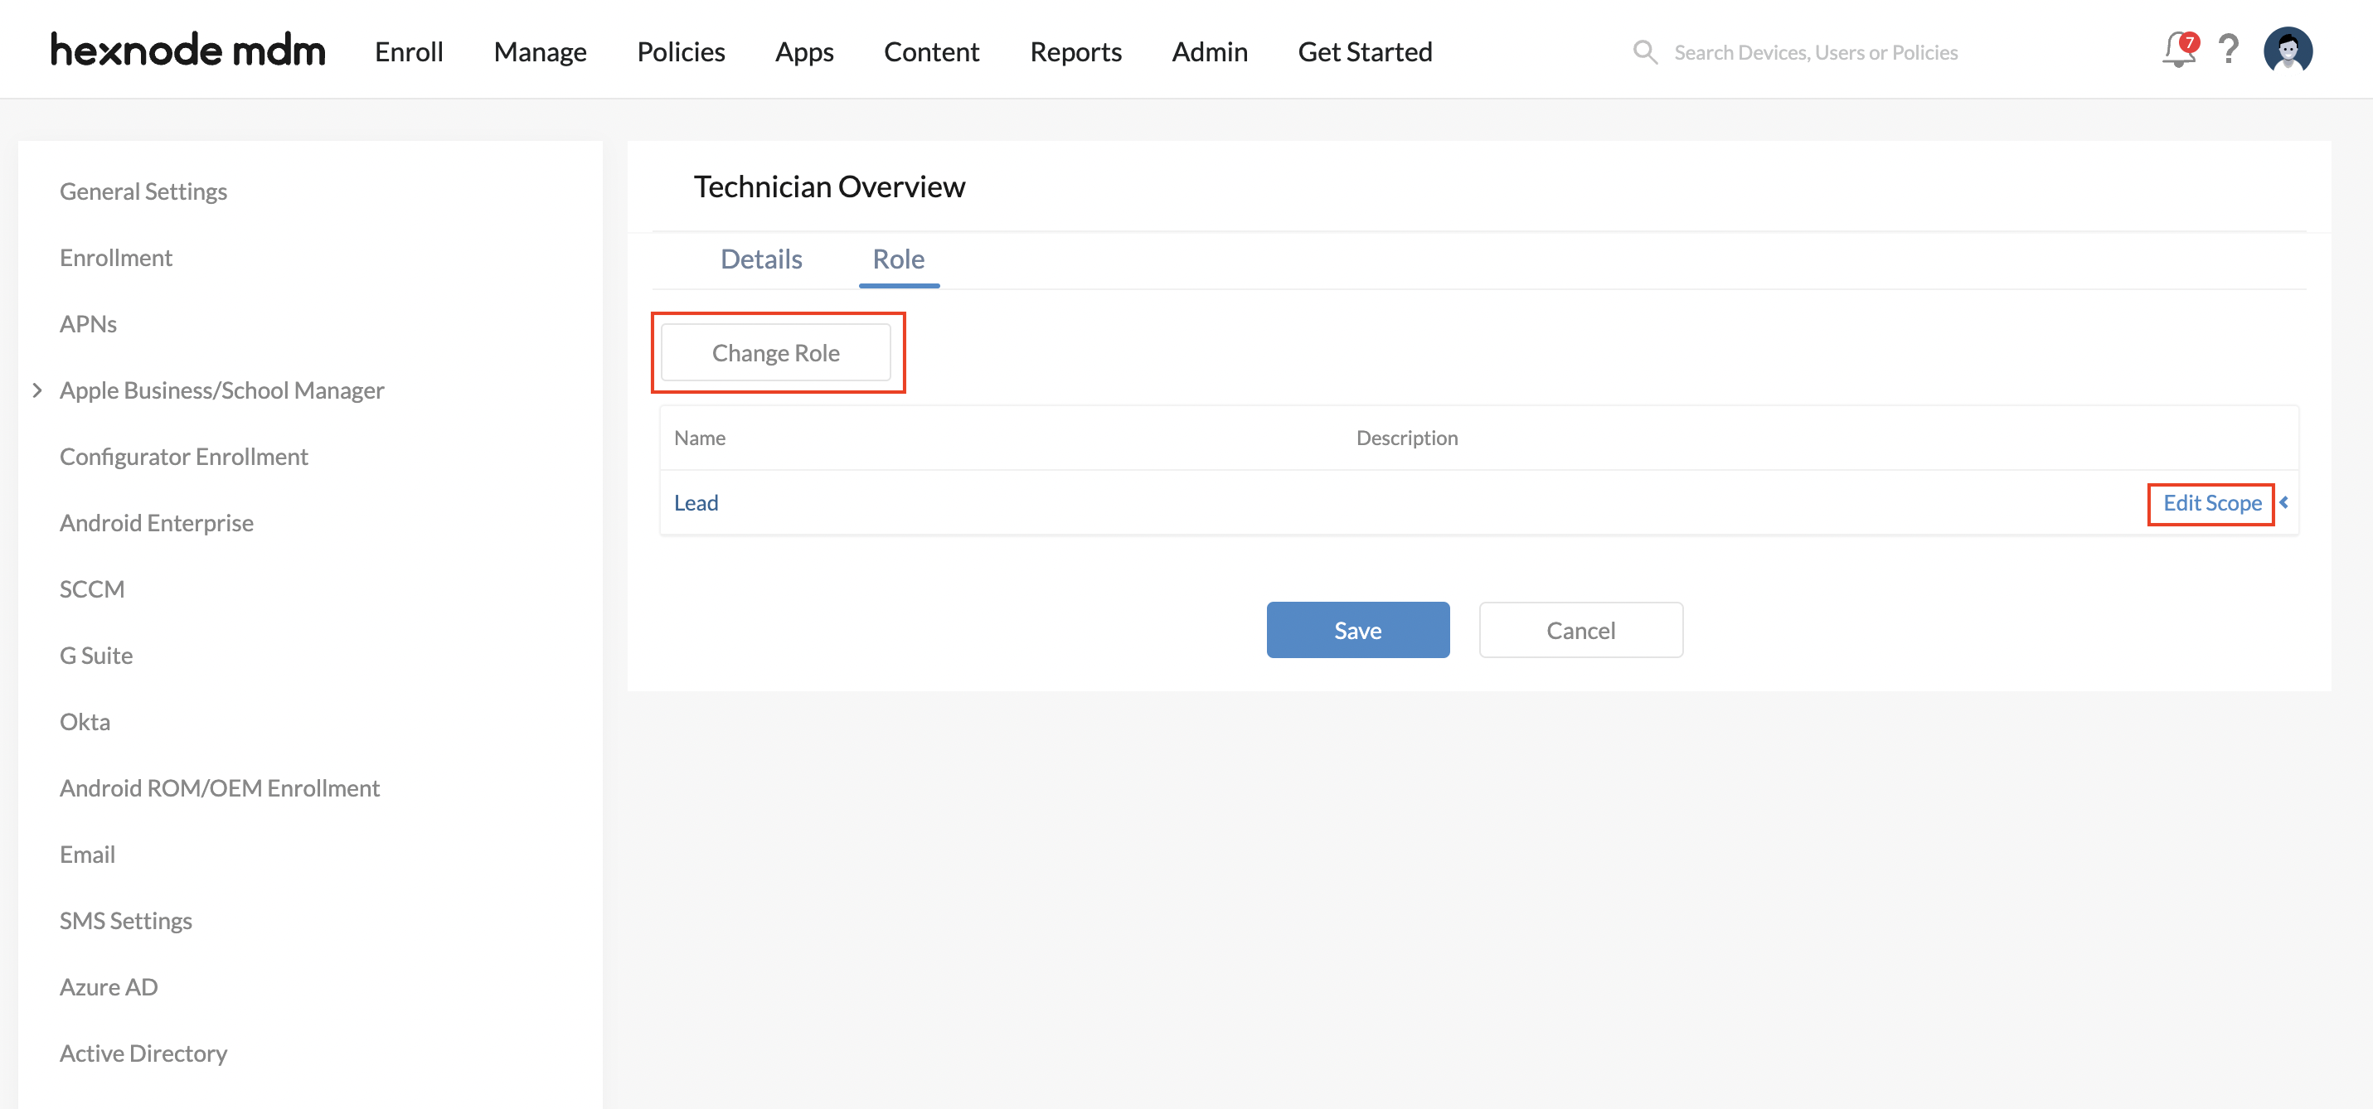
Task: Open Android Enterprise settings
Action: pos(156,522)
